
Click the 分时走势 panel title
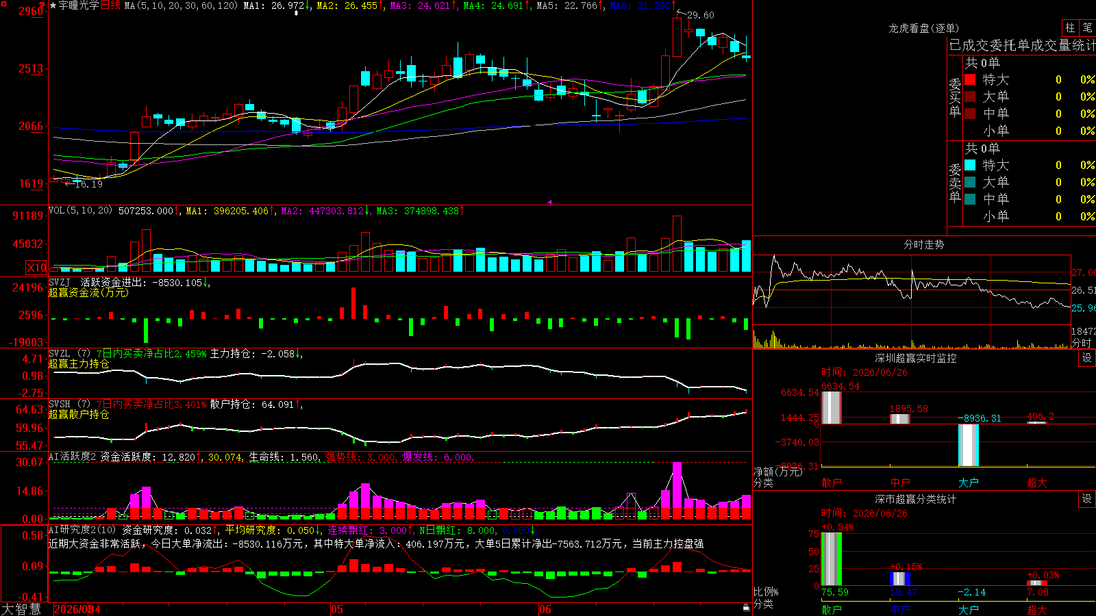pyautogui.click(x=923, y=244)
